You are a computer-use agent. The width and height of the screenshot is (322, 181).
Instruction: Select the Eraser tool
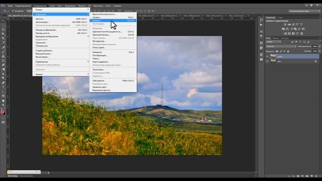pos(3,65)
